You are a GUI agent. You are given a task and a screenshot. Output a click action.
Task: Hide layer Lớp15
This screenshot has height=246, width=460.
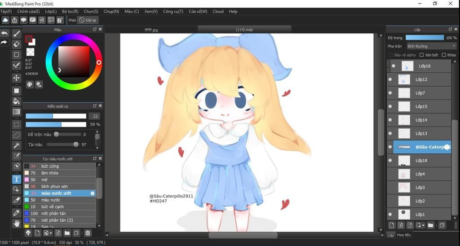click(x=390, y=106)
